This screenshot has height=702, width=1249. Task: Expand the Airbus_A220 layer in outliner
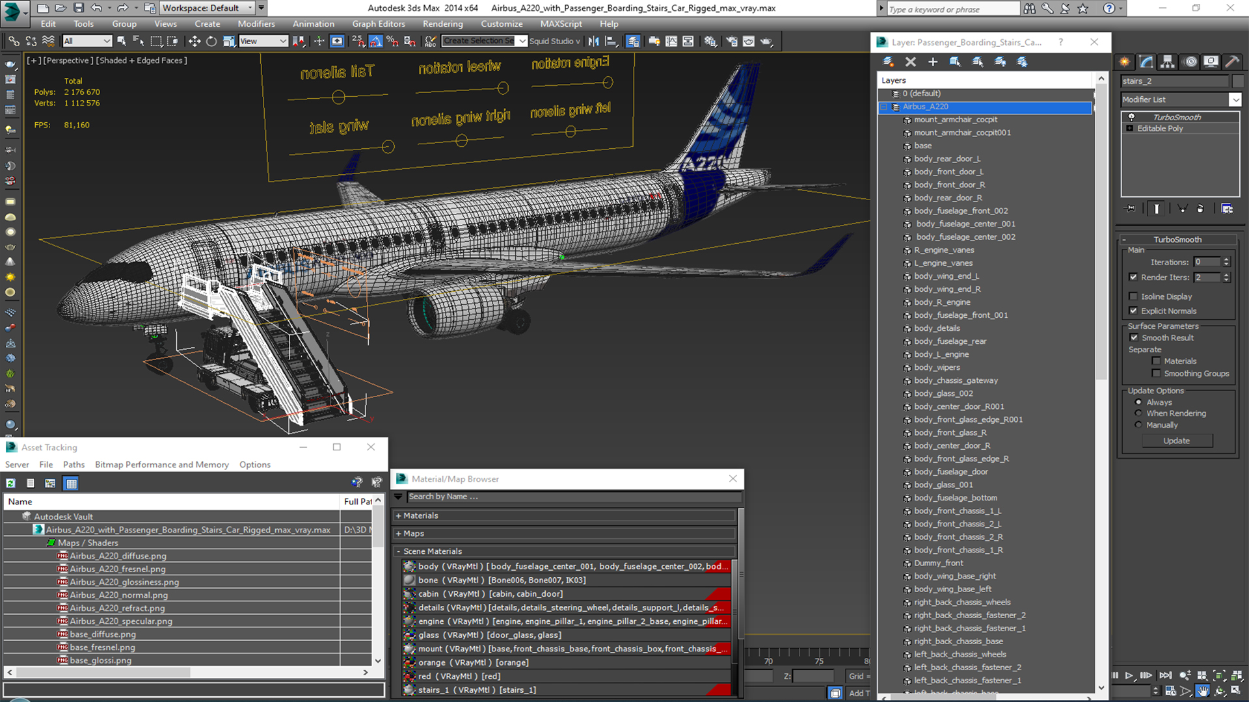coord(885,105)
